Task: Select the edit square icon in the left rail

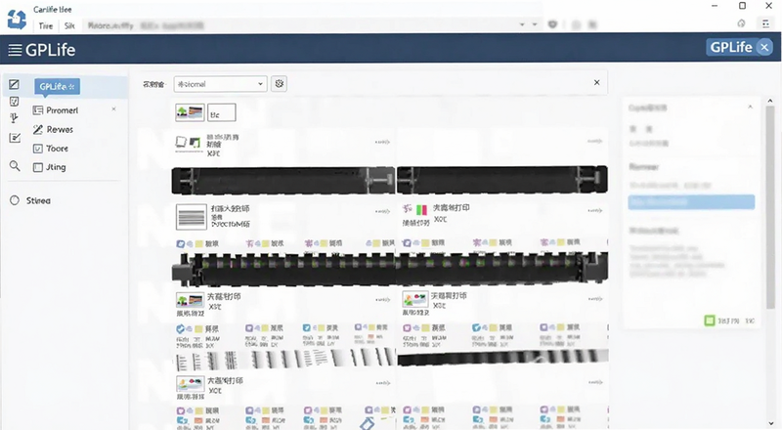Action: coord(14,84)
